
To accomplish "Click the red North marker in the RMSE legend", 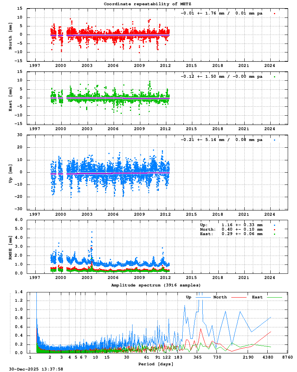I will click(274, 230).
